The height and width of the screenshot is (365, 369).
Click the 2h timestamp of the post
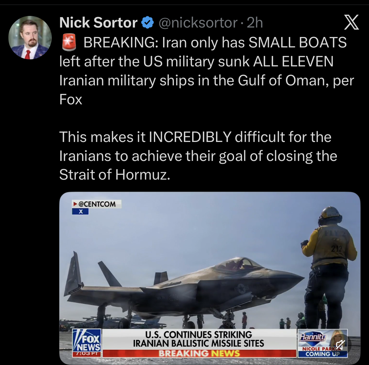255,23
